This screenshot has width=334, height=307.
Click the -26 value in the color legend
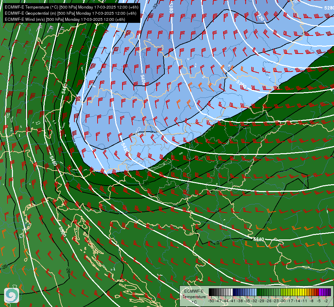tap(269, 301)
